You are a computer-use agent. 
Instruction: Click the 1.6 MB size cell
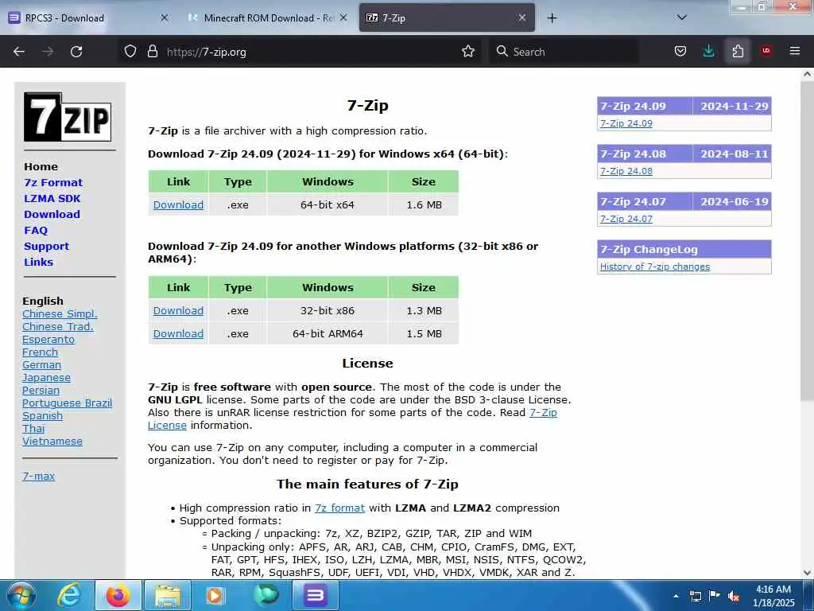424,204
